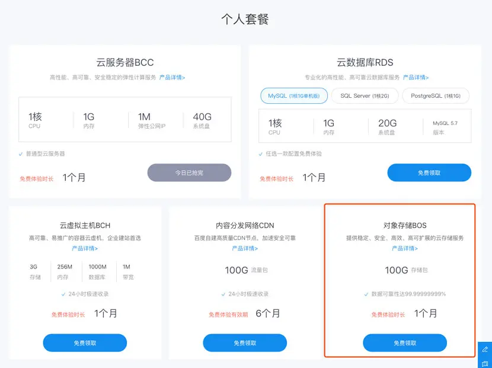Open 产品详情 link under 云服务器BCC
Screen dimensions: 492x368
pos(172,77)
